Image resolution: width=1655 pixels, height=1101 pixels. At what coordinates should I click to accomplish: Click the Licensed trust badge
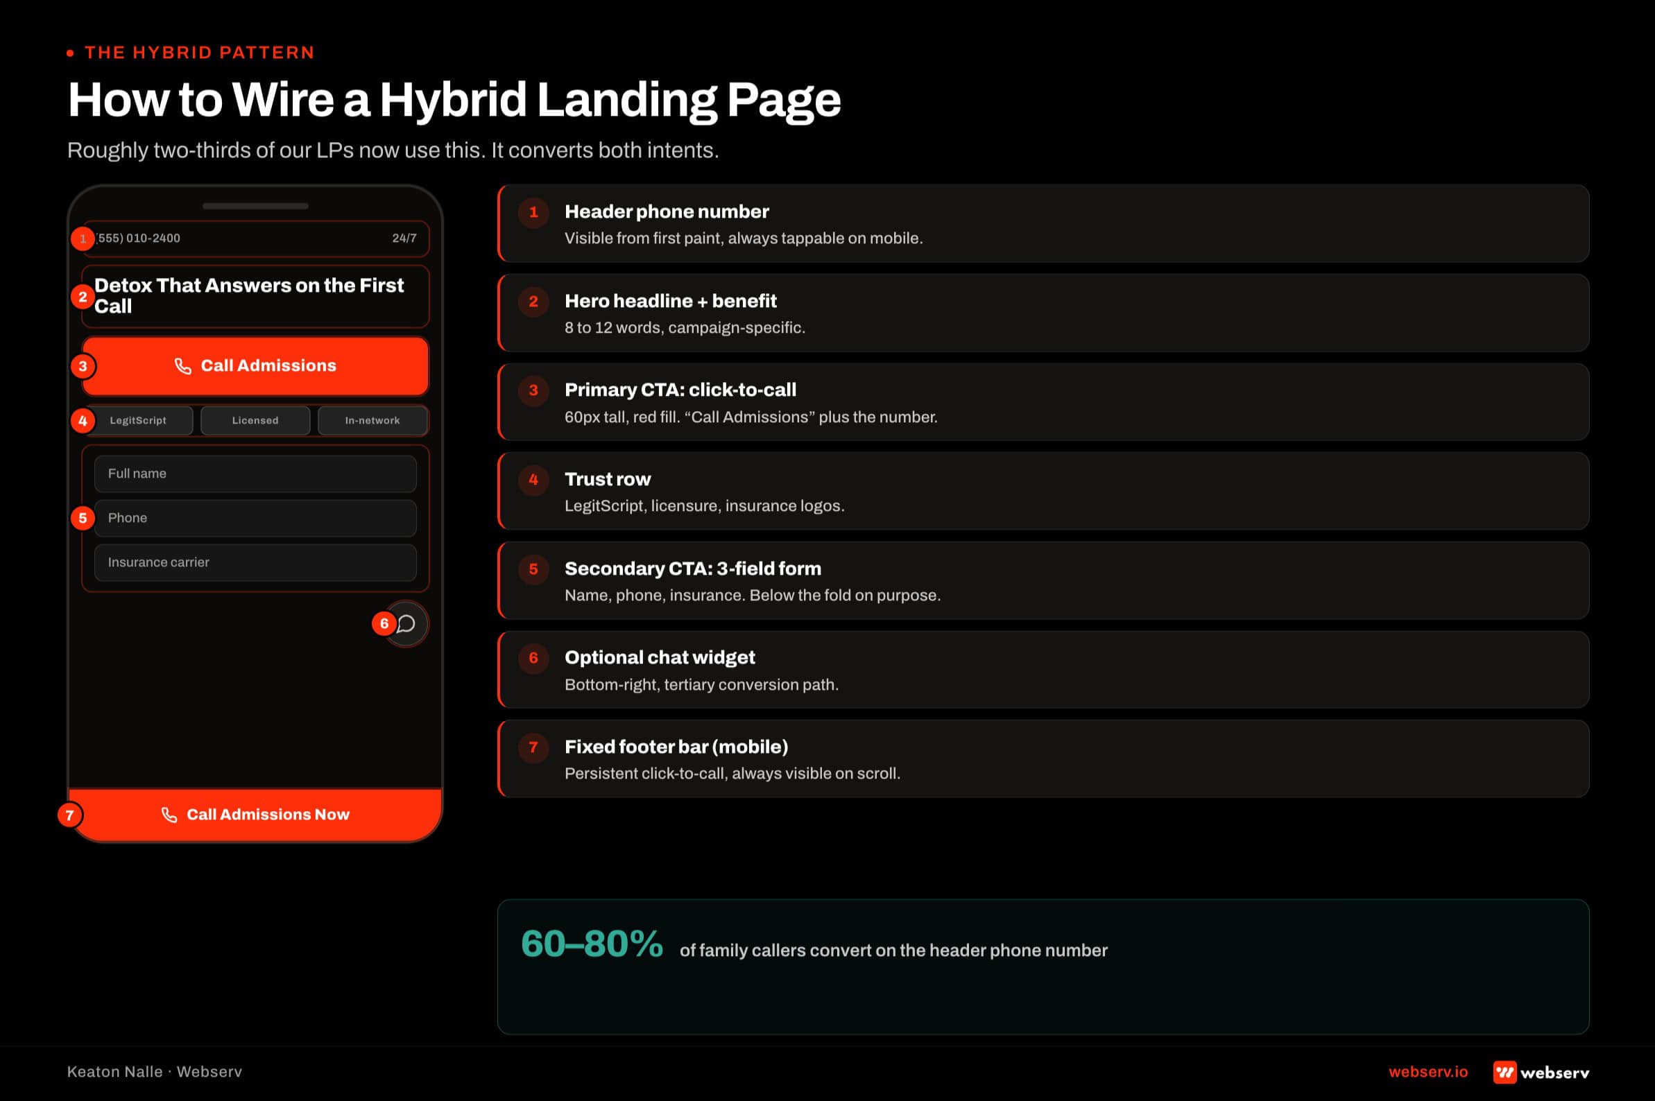(x=255, y=421)
